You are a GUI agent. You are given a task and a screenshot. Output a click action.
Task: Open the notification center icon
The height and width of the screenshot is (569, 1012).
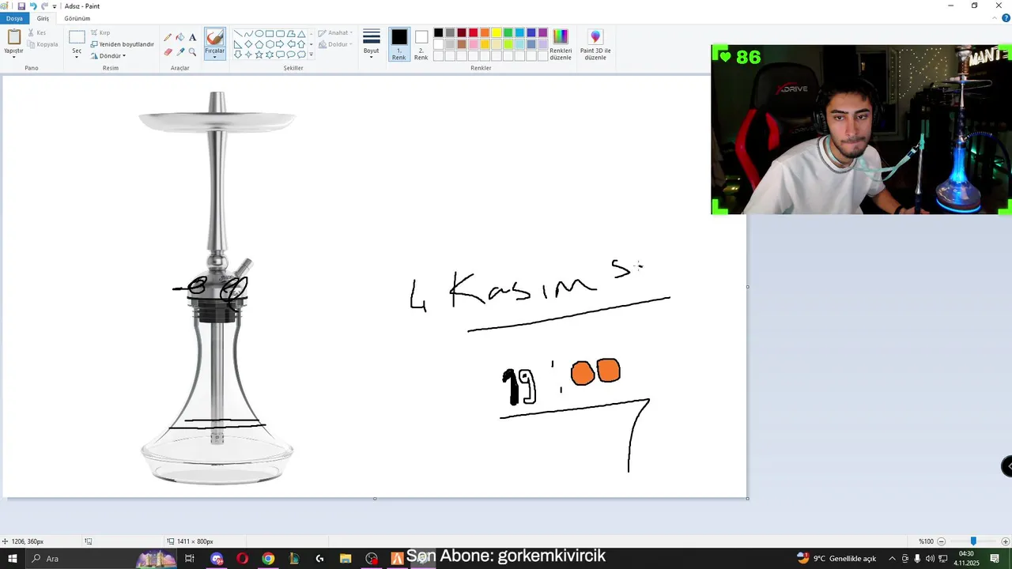coord(995,559)
